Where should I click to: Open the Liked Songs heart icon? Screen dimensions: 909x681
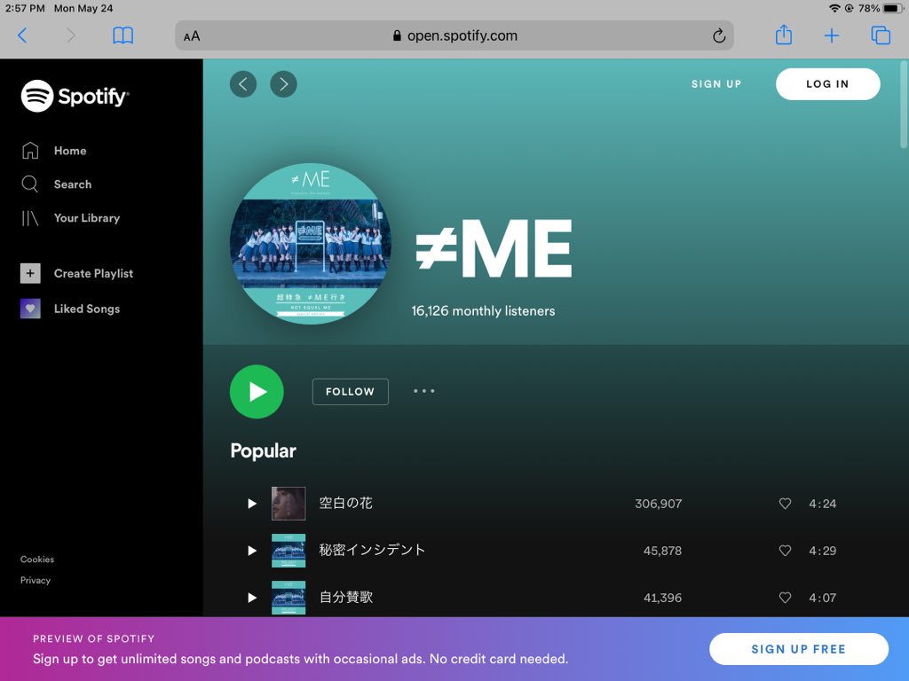pos(30,309)
